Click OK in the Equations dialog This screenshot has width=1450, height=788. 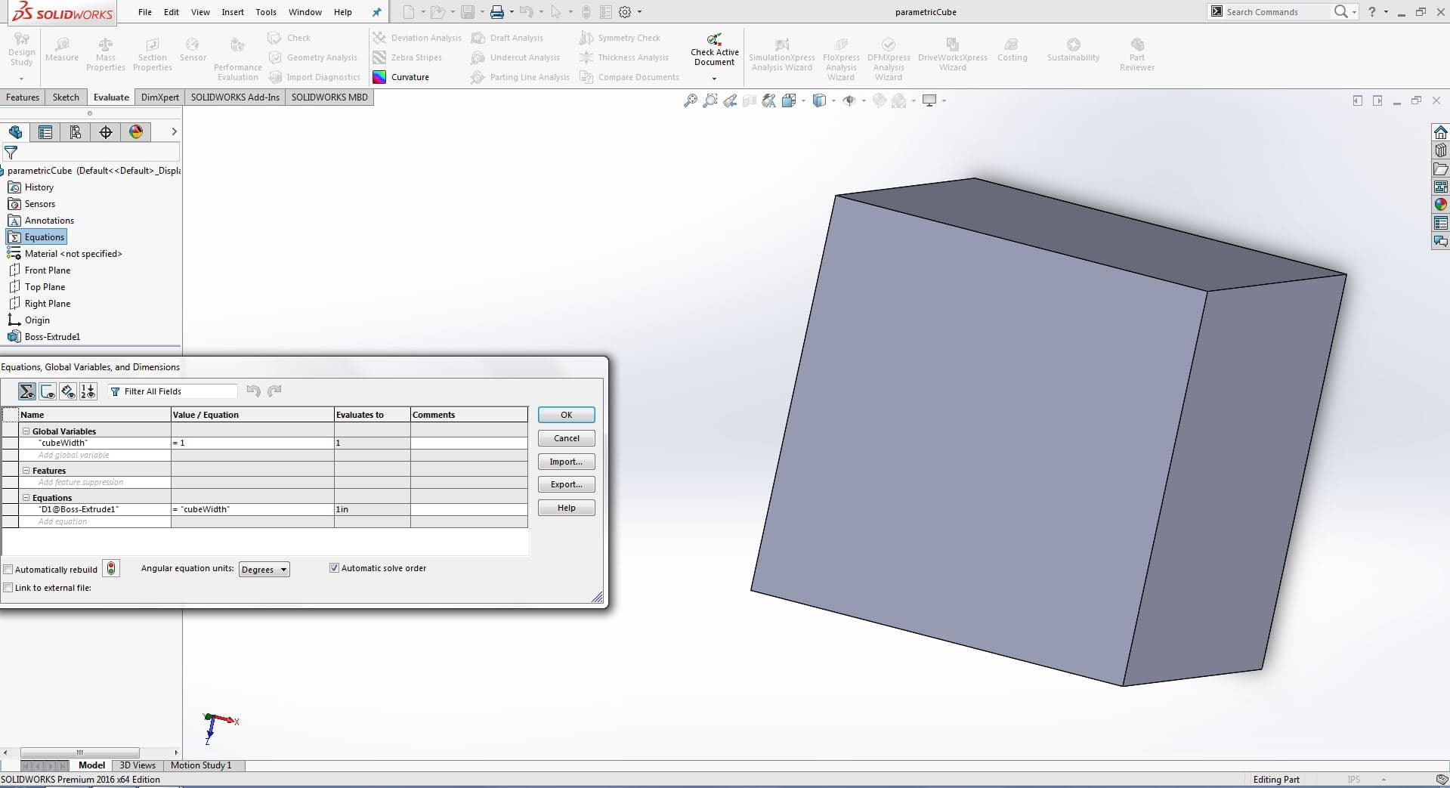click(567, 415)
